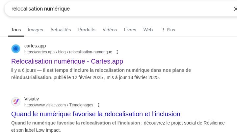Image resolution: width=237 pixels, height=139 pixels.
Task: Go to the Produits tab
Action: (87, 30)
